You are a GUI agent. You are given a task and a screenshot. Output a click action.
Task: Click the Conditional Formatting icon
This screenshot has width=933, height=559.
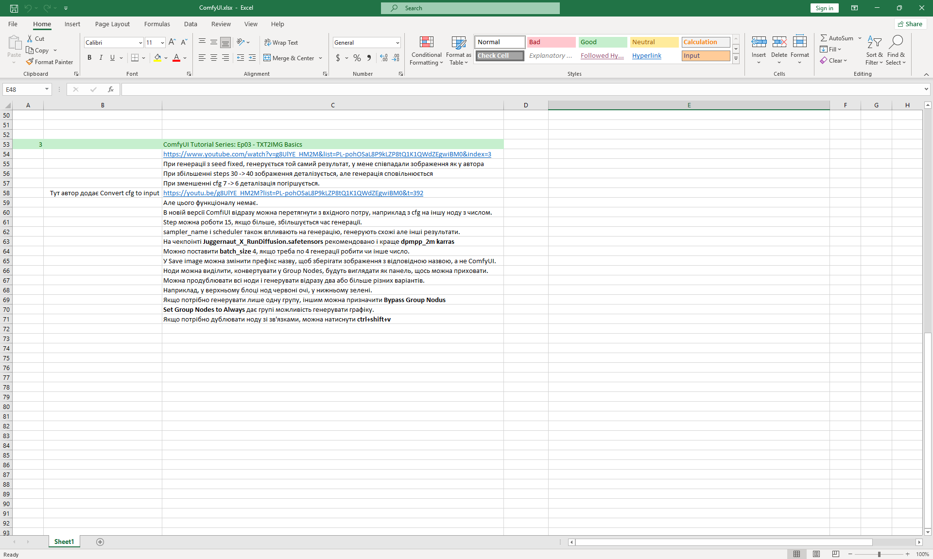(x=426, y=43)
